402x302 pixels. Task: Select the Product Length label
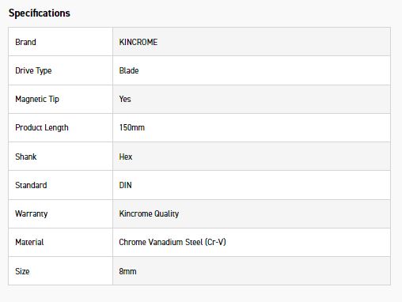coord(42,127)
